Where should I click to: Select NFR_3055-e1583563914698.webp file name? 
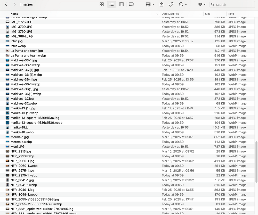click(x=36, y=204)
